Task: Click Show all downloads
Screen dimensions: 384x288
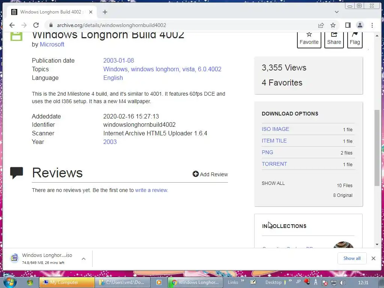Action: tap(352, 258)
